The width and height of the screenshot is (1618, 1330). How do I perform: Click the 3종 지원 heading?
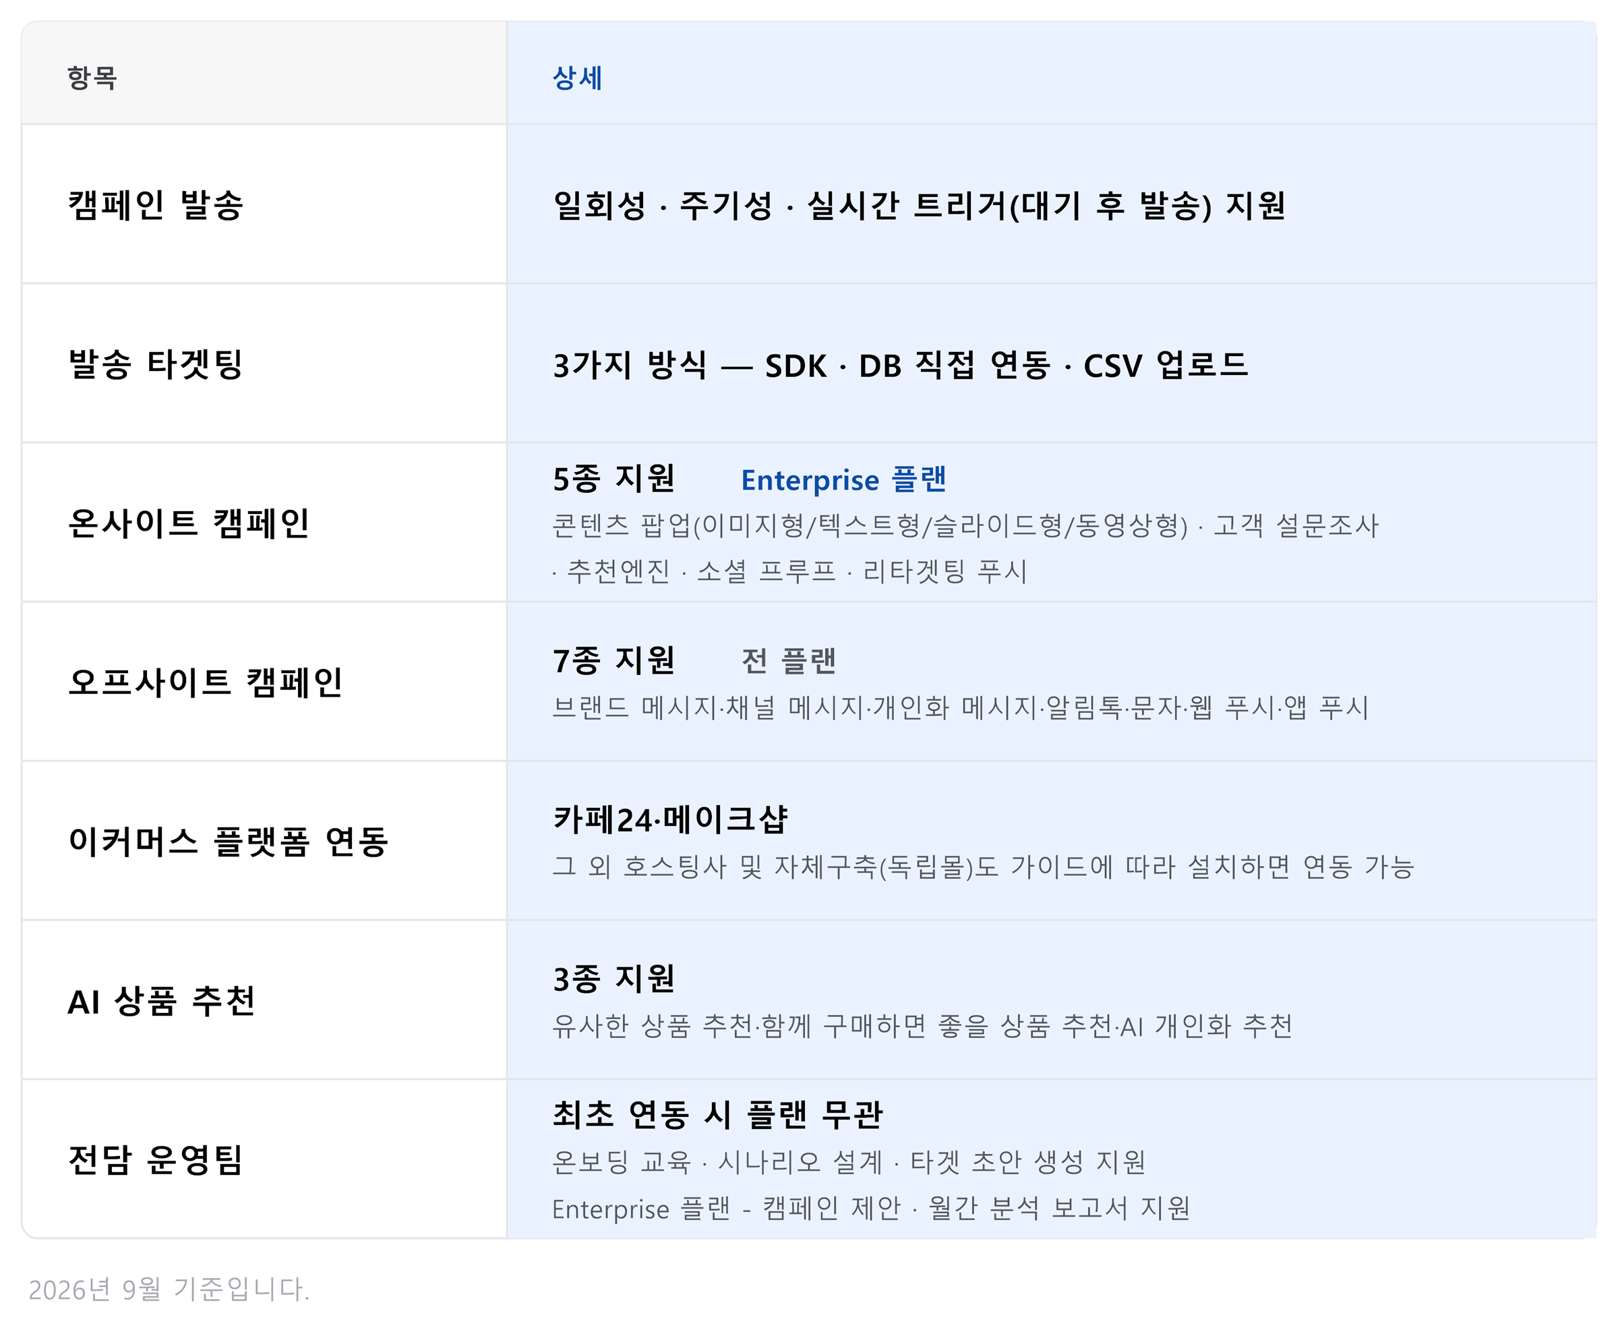pyautogui.click(x=613, y=979)
